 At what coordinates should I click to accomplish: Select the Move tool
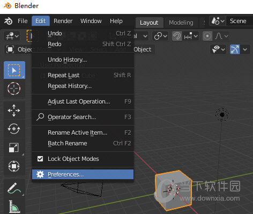coord(14,110)
